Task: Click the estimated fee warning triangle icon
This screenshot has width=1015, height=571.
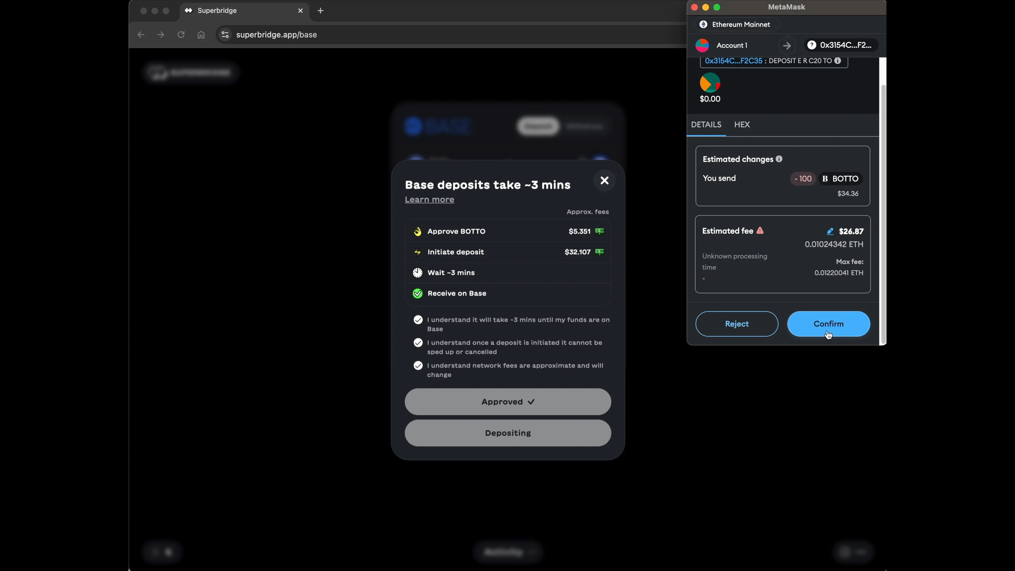Action: click(x=760, y=231)
